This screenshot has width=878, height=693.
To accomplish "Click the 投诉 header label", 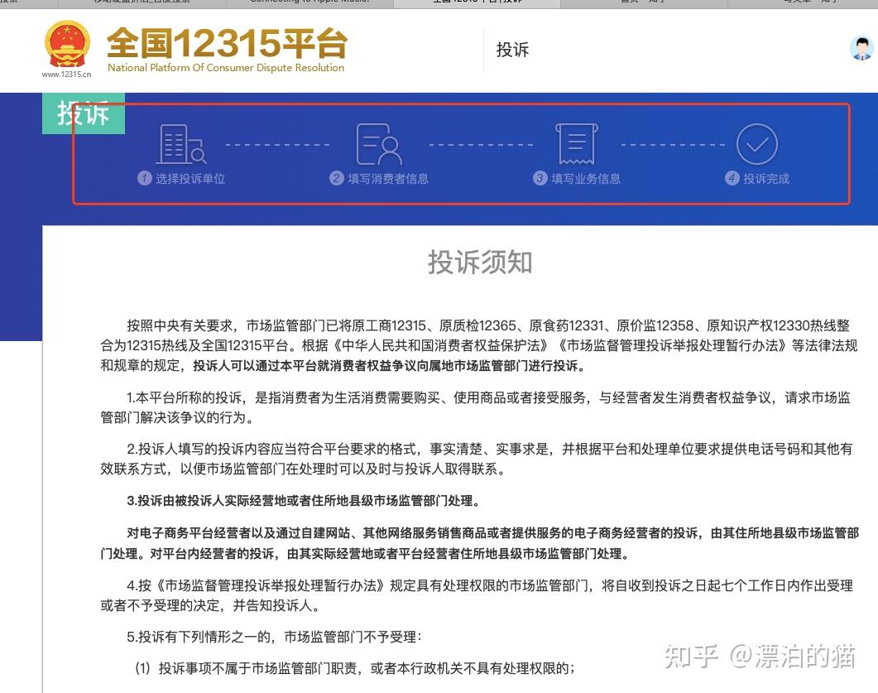I will pos(511,50).
